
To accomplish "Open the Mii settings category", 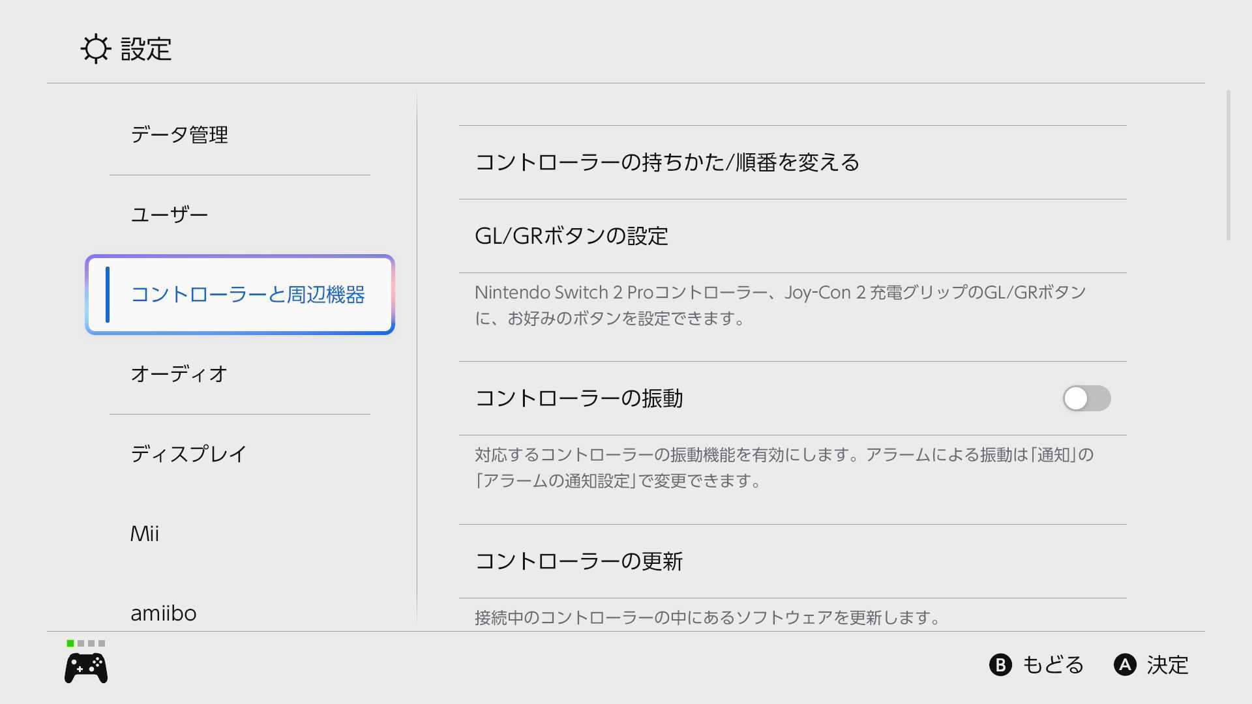I will point(145,534).
